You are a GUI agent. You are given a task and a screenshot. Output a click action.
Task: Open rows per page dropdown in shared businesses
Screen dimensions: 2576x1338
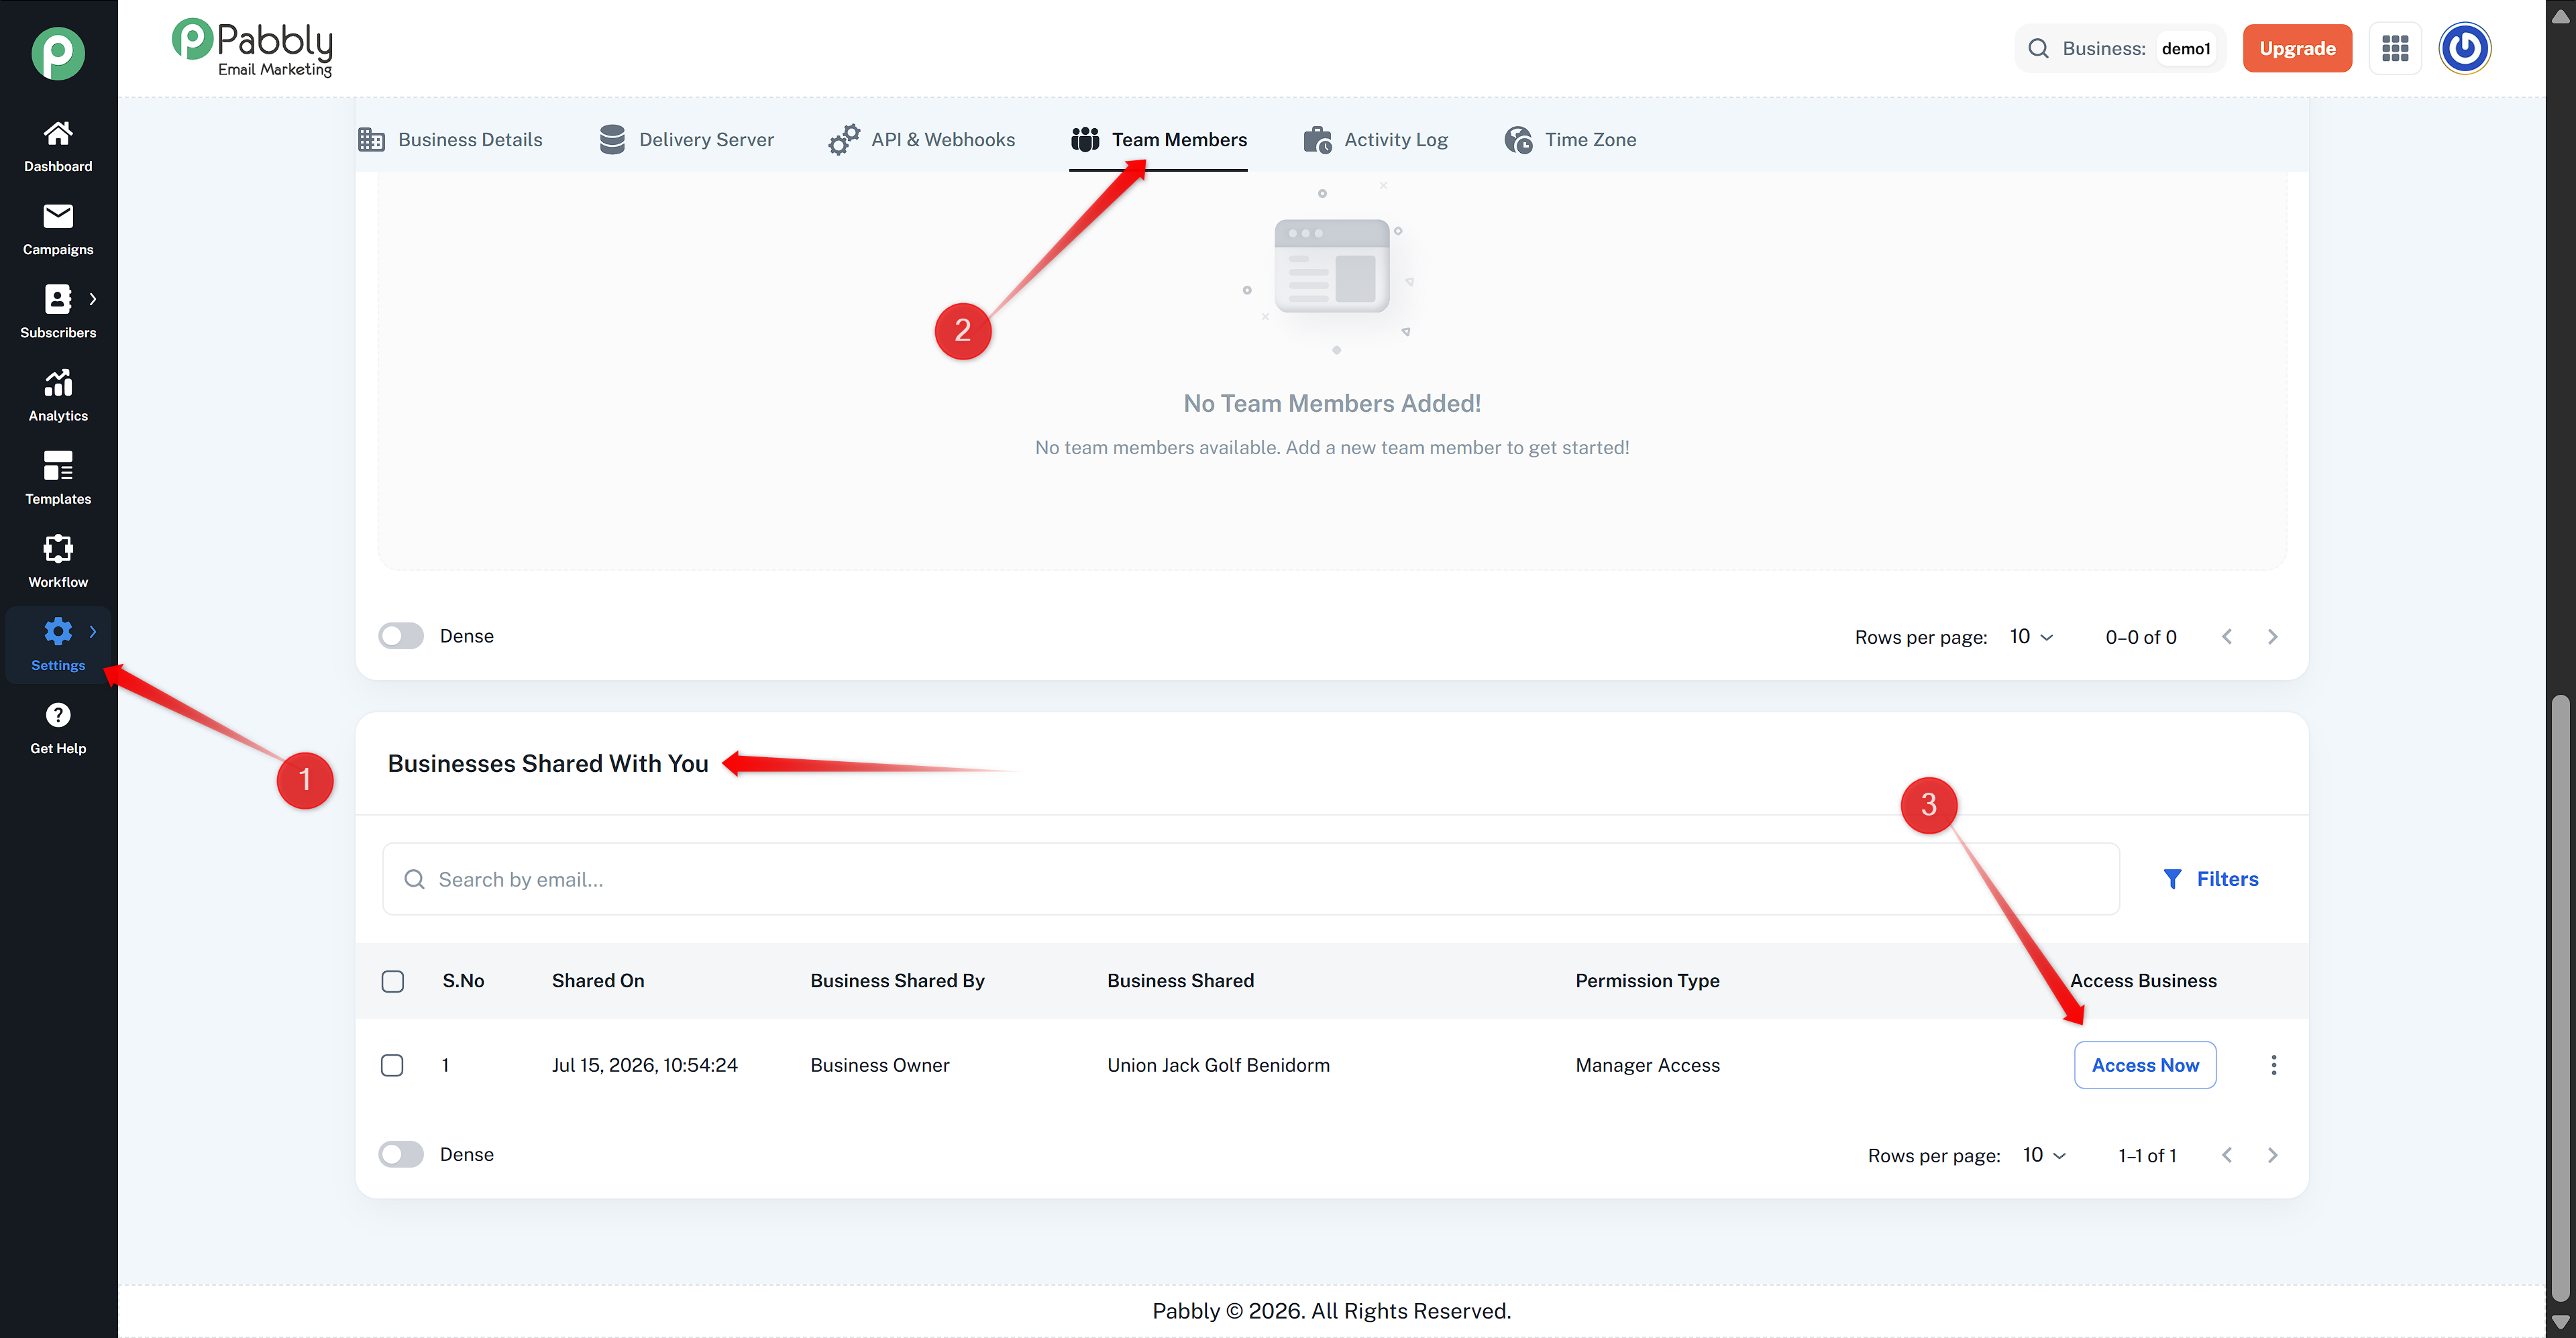click(2044, 1155)
